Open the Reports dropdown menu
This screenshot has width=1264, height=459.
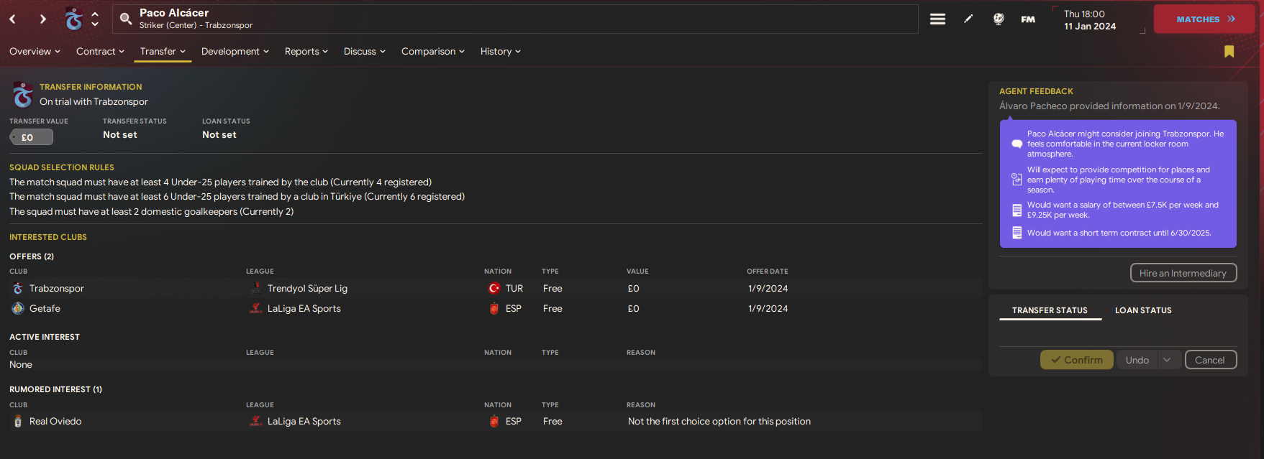pos(306,51)
